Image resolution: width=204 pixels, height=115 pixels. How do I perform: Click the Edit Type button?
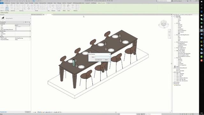point(28,22)
